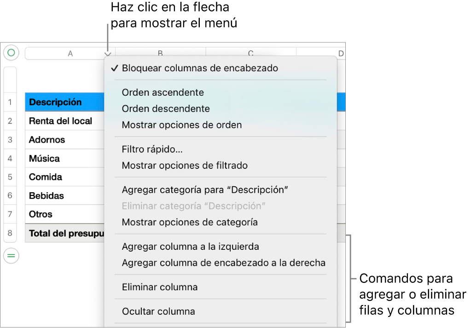Select Eliminar columna

pyautogui.click(x=221, y=287)
